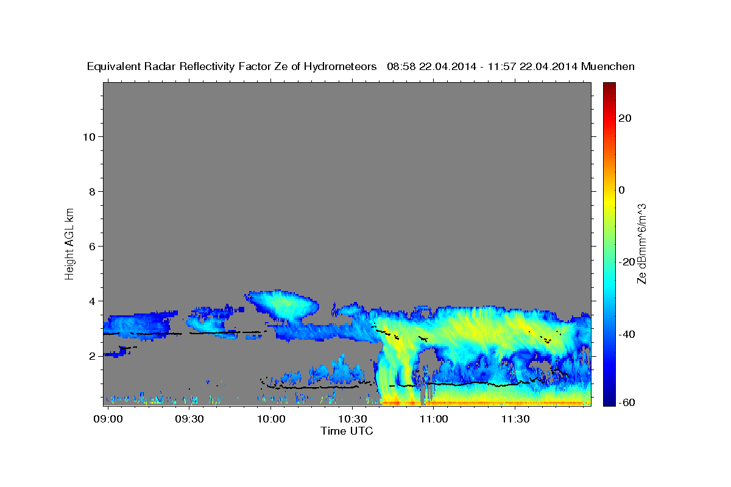Click the colorbar label '20'
Screen dimensions: 731x487
[x=624, y=118]
